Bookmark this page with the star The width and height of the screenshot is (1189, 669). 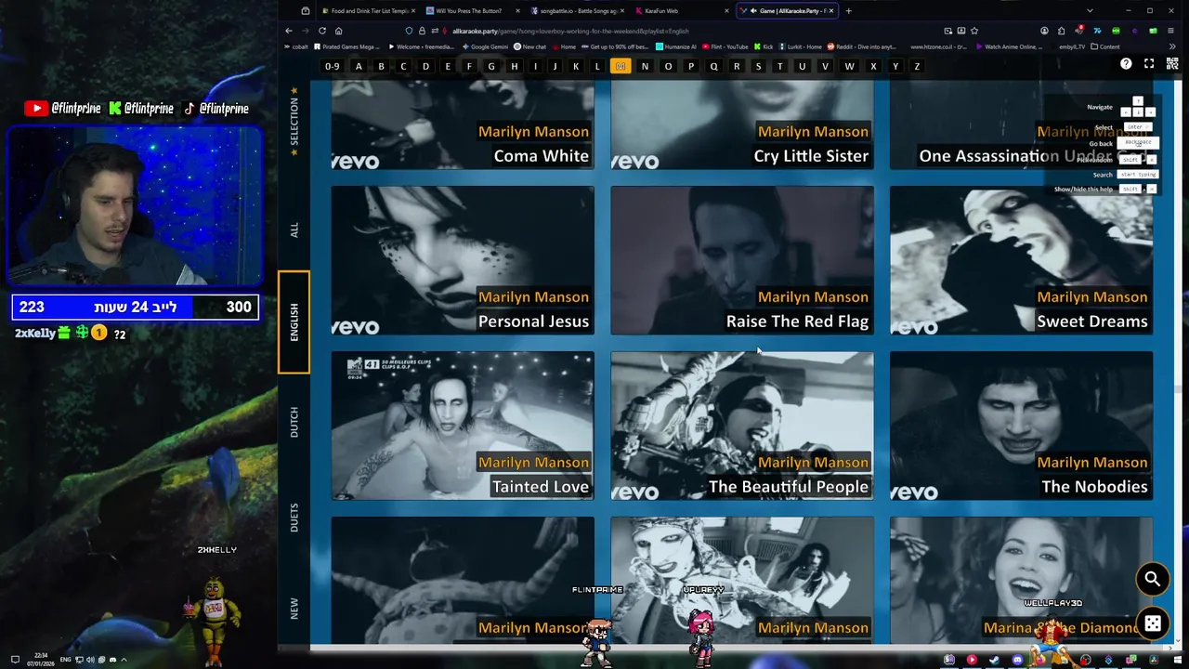[x=973, y=31]
